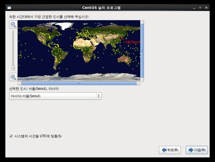Click the map horizontal scrollbar left arrow
Viewport: 215px width, 162px height.
pos(19,83)
